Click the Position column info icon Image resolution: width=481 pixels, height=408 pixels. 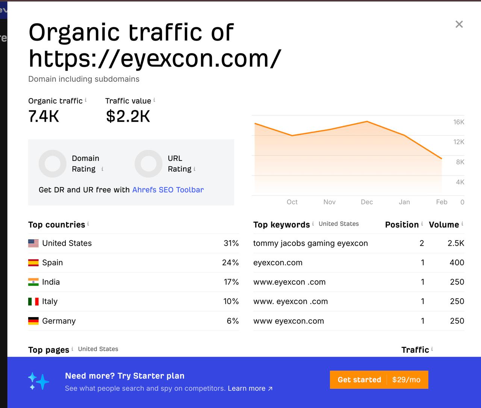pyautogui.click(x=422, y=224)
